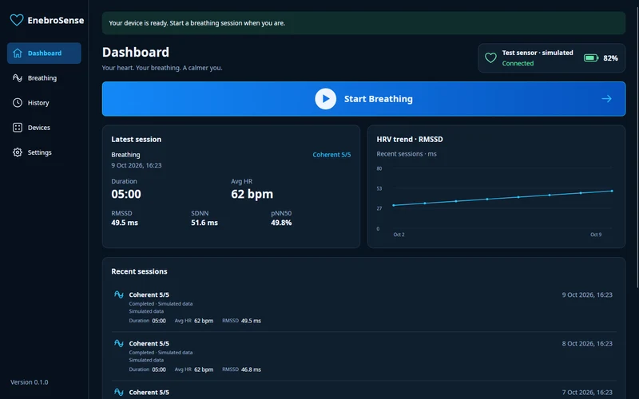The width and height of the screenshot is (639, 399).
Task: Click the 82% battery text
Action: pos(610,58)
